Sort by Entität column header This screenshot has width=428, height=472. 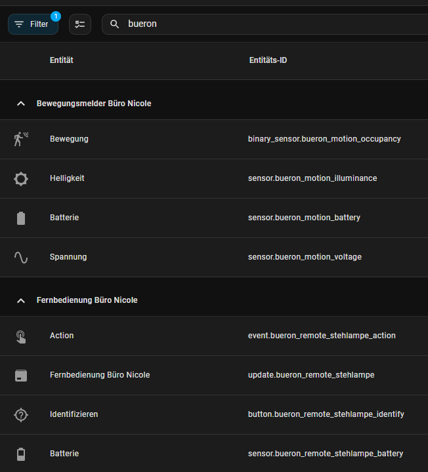click(x=61, y=60)
